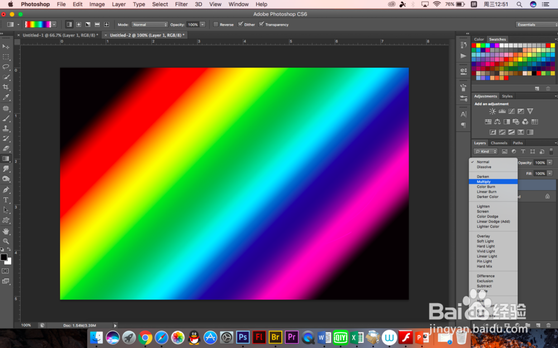
Task: Expand the status bar info arrow
Action: [x=115, y=325]
